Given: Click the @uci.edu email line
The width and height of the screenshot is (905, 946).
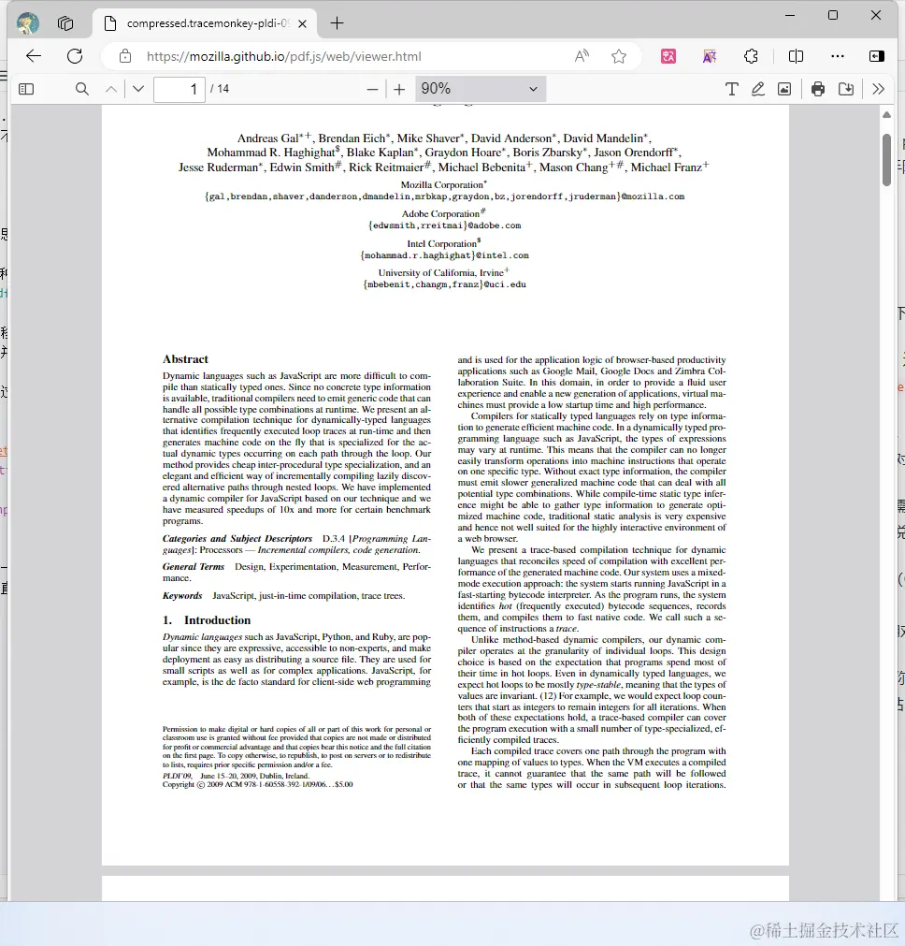Looking at the screenshot, I should (444, 284).
